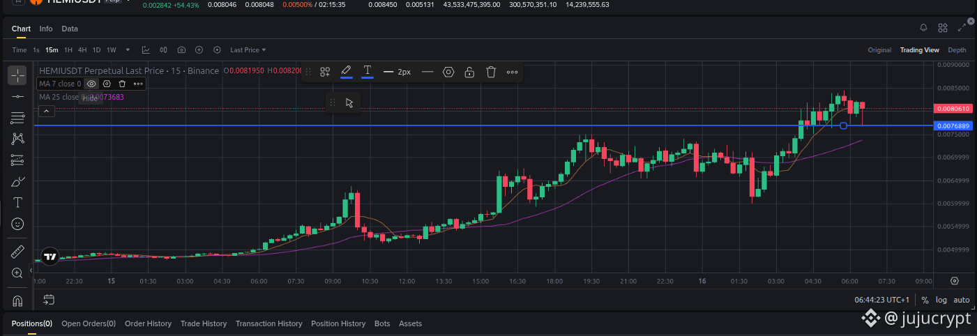Collapse the indicator legend list
This screenshot has width=977, height=336.
45,111
